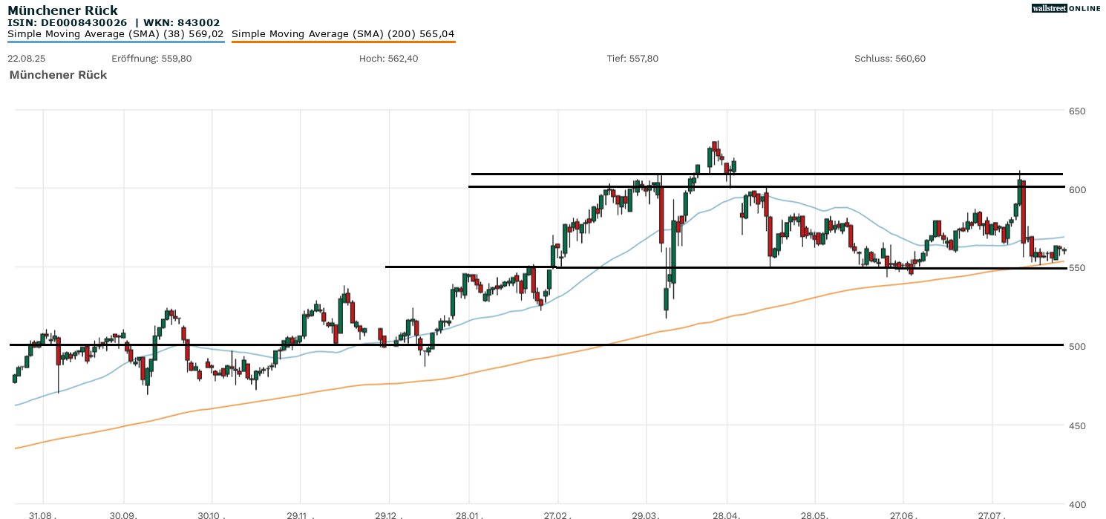Click the Tief 557,80 value
1106x519 pixels.
coord(632,59)
